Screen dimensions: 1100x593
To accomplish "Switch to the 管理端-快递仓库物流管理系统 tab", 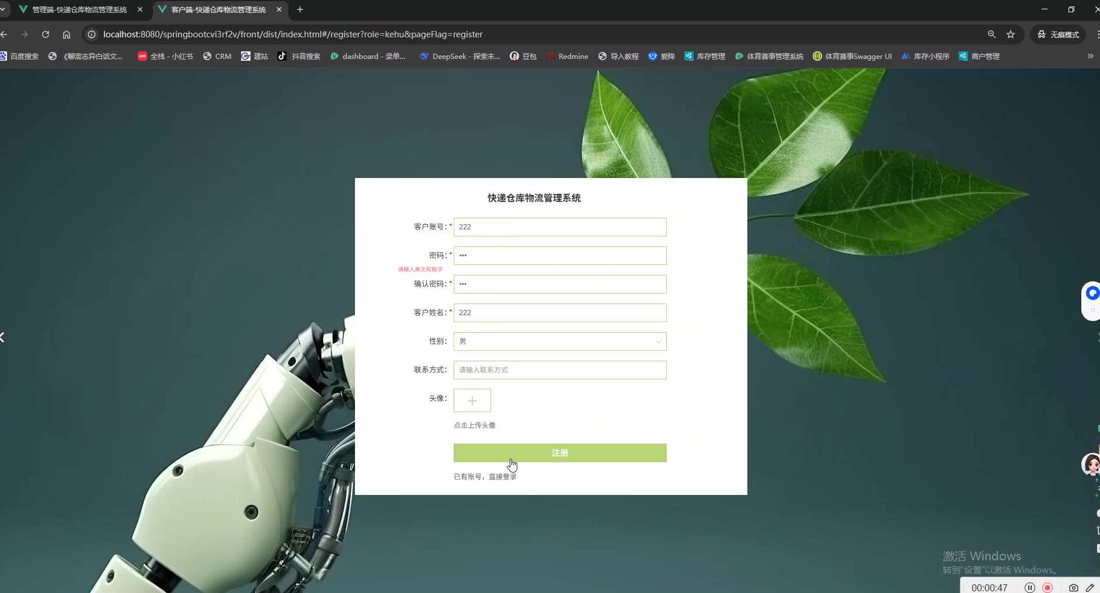I will (x=81, y=9).
